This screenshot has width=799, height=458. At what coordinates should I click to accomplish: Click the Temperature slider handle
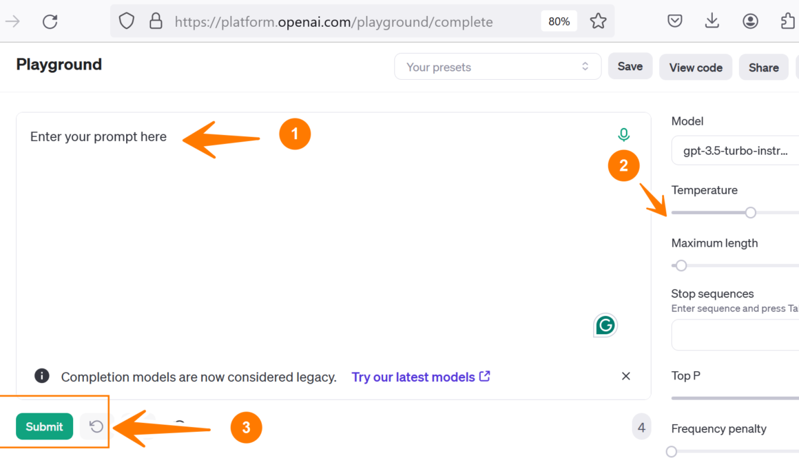click(751, 213)
